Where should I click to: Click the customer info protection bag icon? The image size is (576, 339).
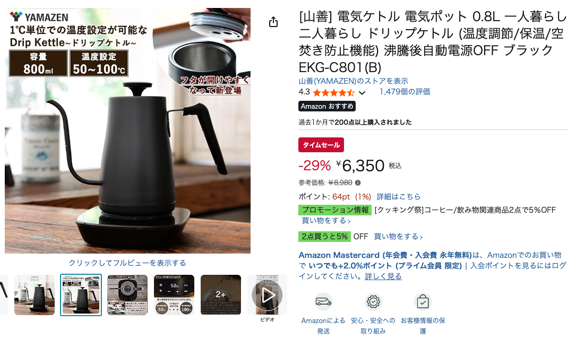click(423, 302)
